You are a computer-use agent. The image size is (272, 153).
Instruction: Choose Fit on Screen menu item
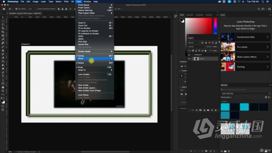[x=95, y=28]
